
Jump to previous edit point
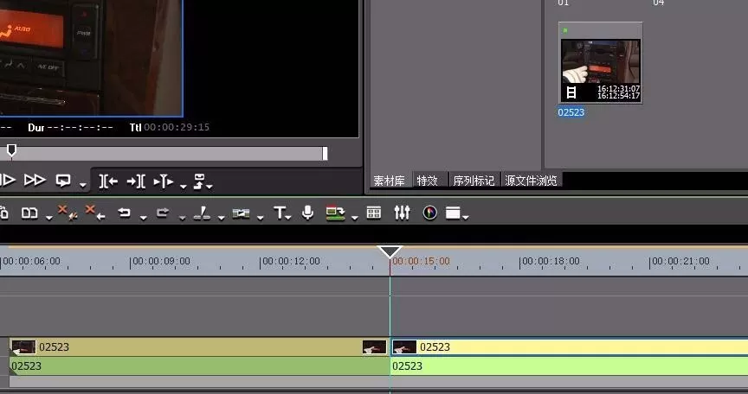click(x=108, y=181)
